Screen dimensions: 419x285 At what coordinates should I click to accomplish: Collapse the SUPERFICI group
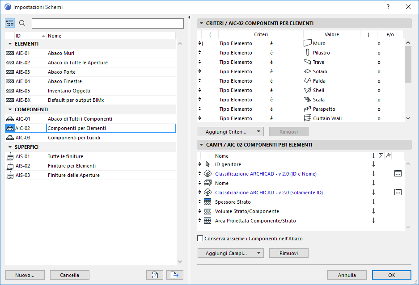10,147
